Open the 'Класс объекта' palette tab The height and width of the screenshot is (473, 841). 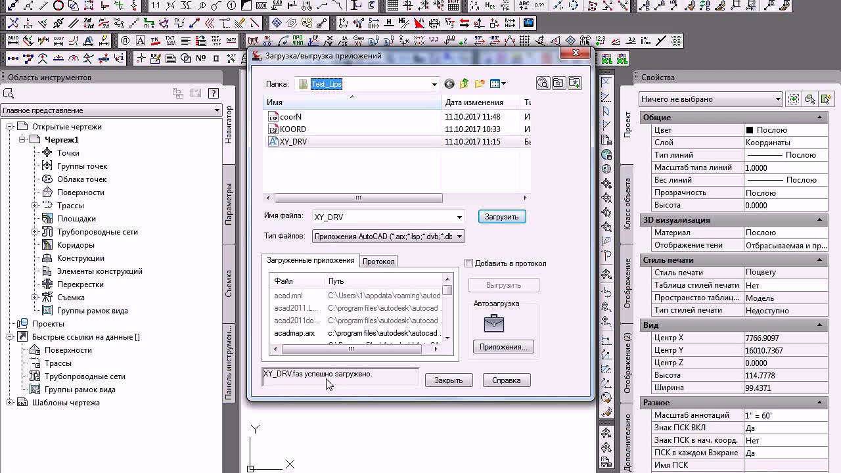click(627, 203)
